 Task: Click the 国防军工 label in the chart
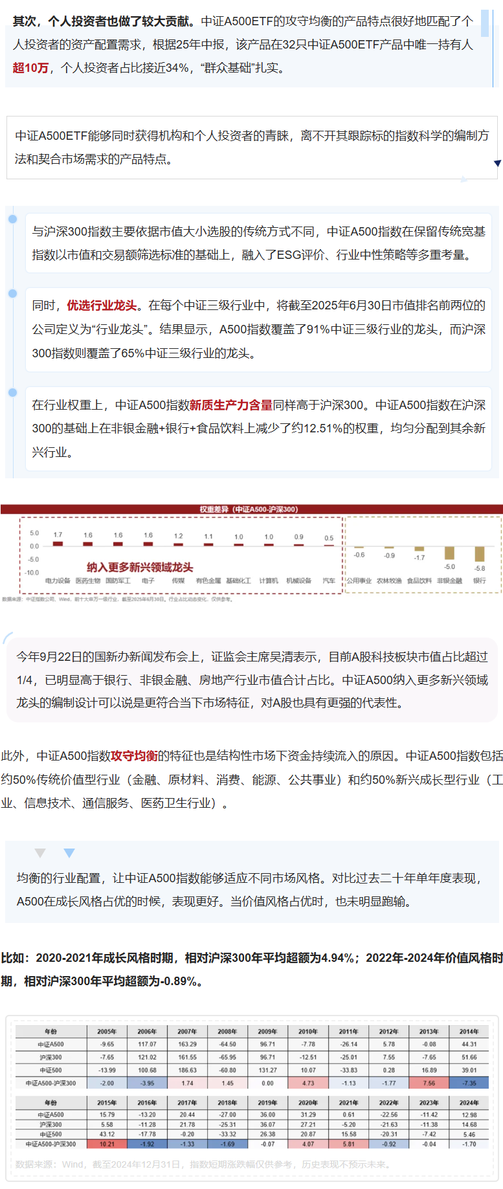pos(118,581)
